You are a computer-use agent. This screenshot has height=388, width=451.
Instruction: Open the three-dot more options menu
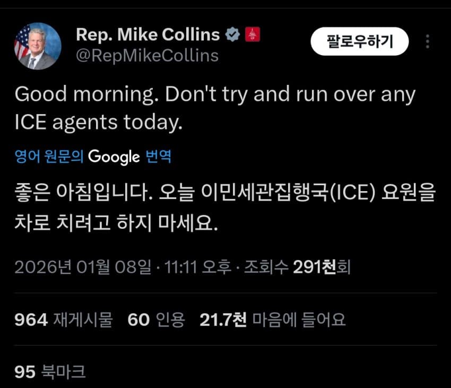428,41
